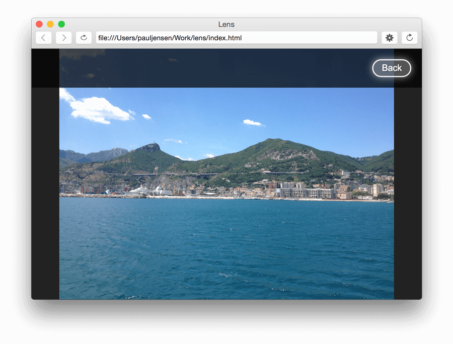Viewport: 453px width, 344px height.
Task: Go forward with the right chevron button
Action: click(63, 38)
